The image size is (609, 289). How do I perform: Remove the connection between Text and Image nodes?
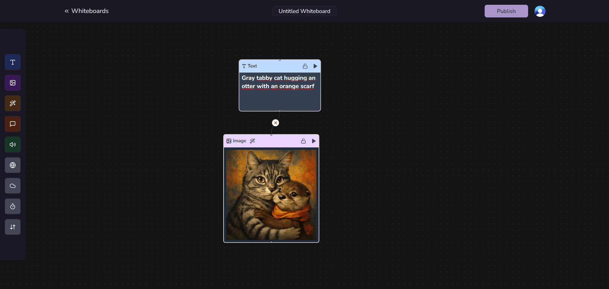275,123
